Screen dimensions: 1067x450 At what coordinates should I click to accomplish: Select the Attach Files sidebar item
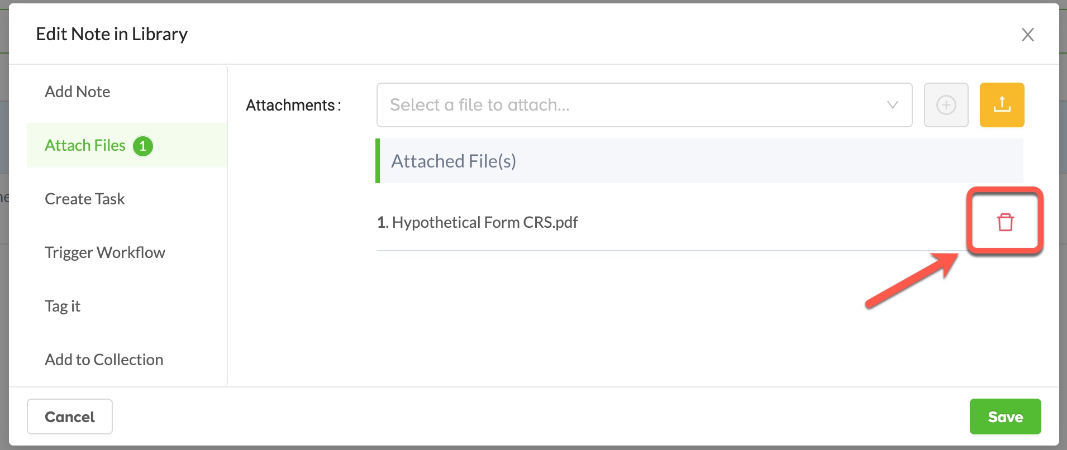tap(127, 145)
